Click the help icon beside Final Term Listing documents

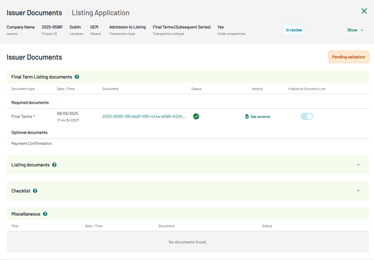point(77,77)
